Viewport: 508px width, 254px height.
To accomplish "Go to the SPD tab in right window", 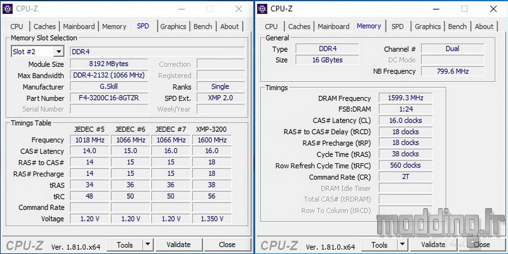I will pos(398,27).
